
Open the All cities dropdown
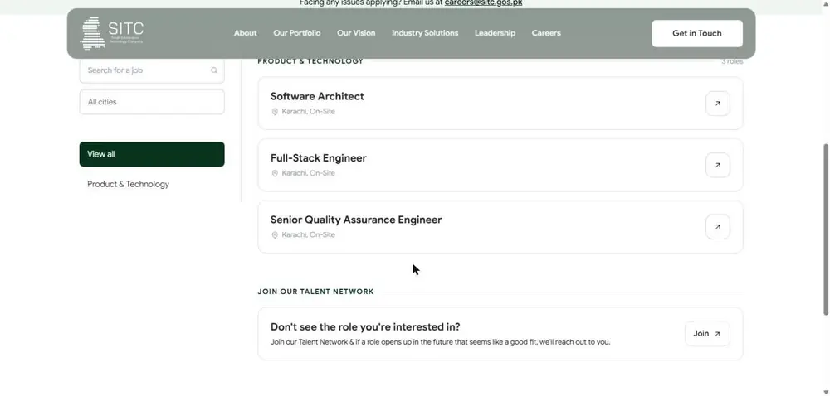[152, 102]
